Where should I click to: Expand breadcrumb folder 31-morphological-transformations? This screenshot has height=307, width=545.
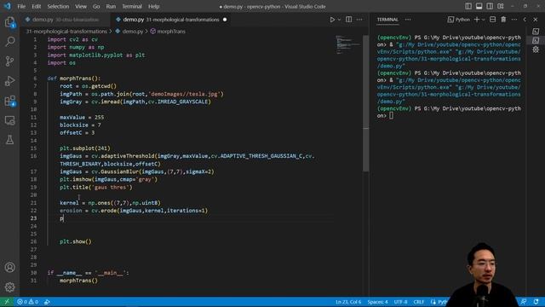point(66,32)
